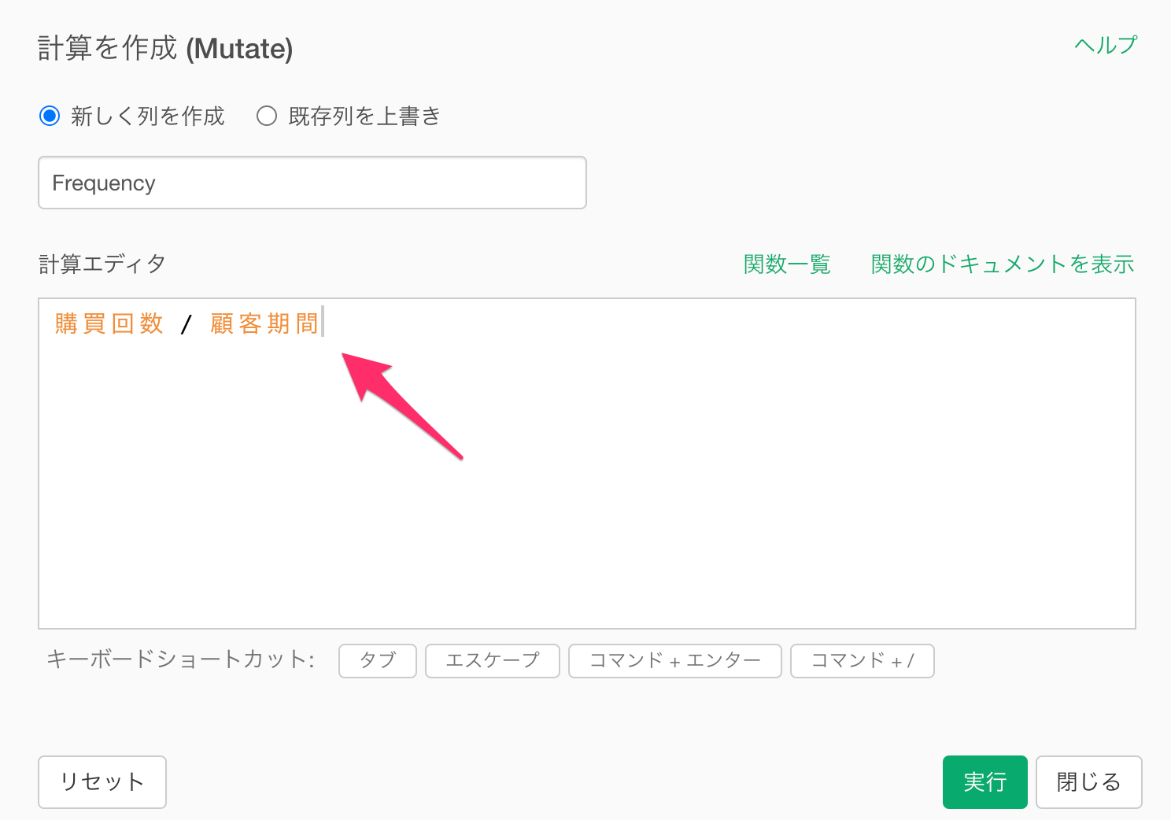Select the 既存列を上書き radio button
The image size is (1171, 820).
pyautogui.click(x=267, y=116)
